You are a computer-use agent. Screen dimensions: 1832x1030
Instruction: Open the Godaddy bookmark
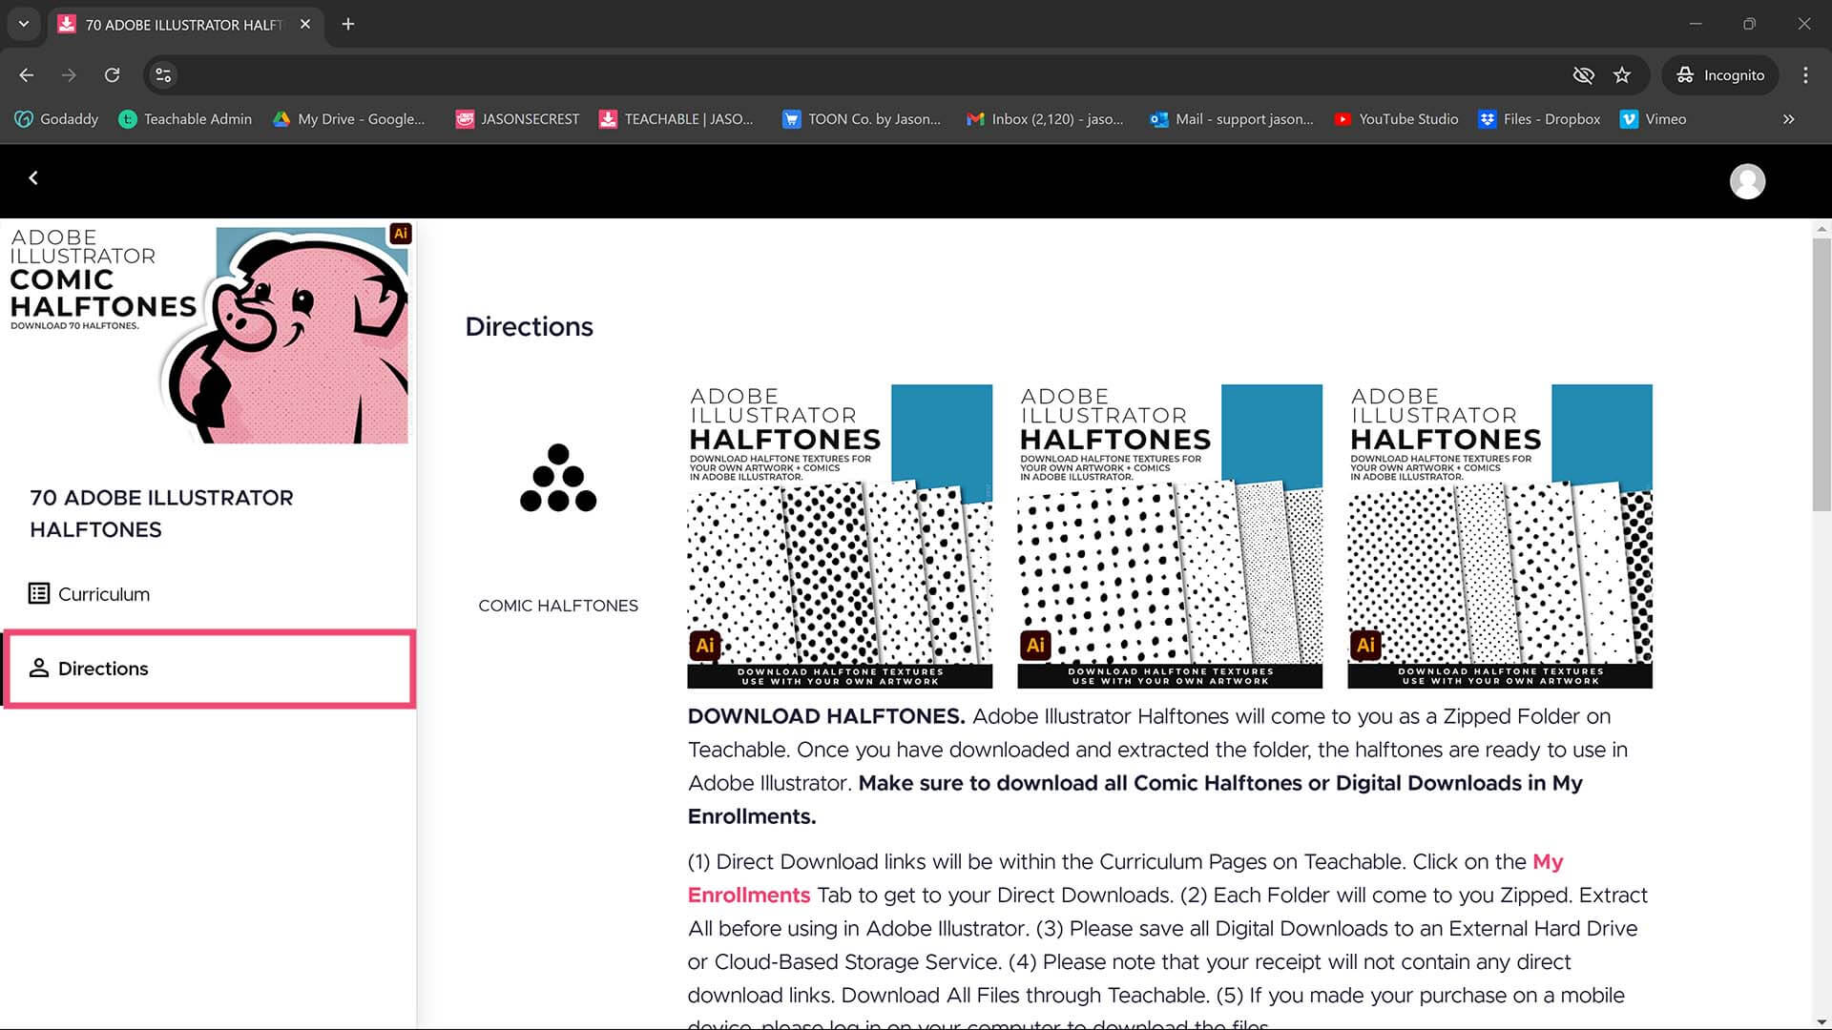pyautogui.click(x=57, y=119)
